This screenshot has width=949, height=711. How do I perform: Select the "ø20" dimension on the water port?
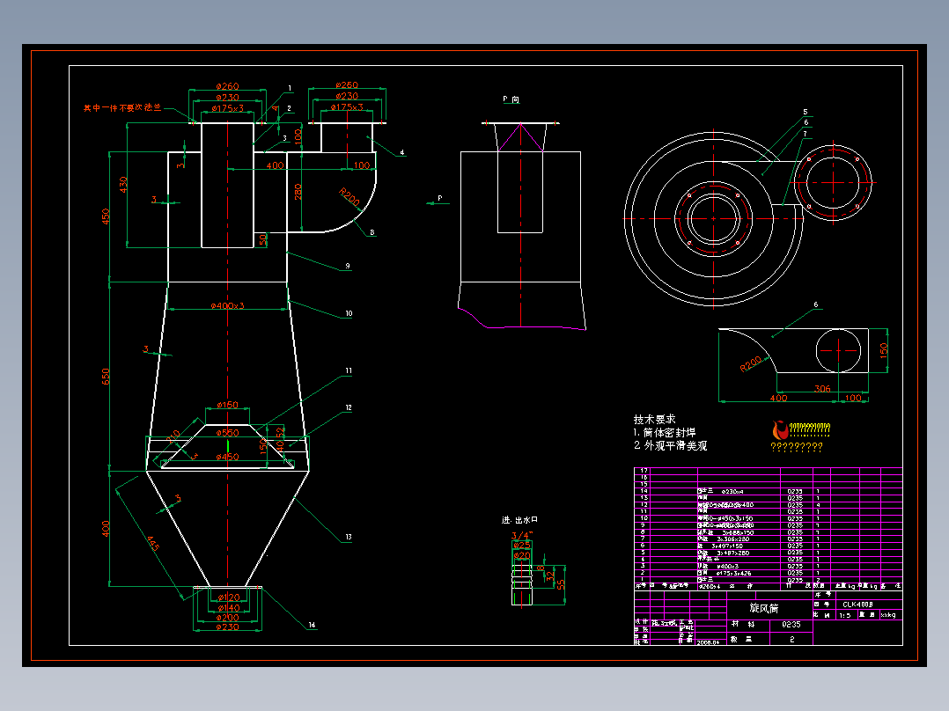522,555
